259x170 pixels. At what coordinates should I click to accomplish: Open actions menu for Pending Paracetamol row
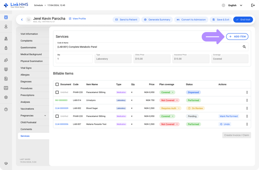pyautogui.click(x=247, y=116)
